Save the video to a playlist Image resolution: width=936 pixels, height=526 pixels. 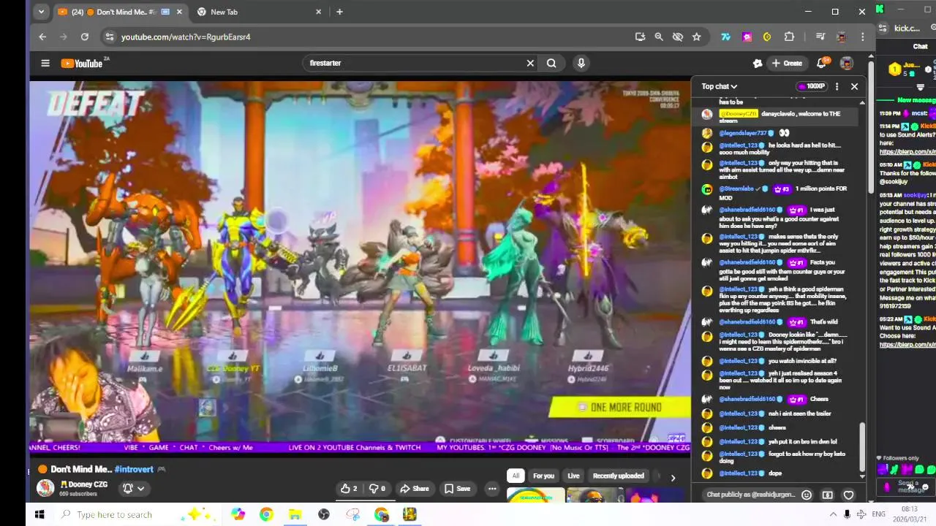tap(458, 489)
